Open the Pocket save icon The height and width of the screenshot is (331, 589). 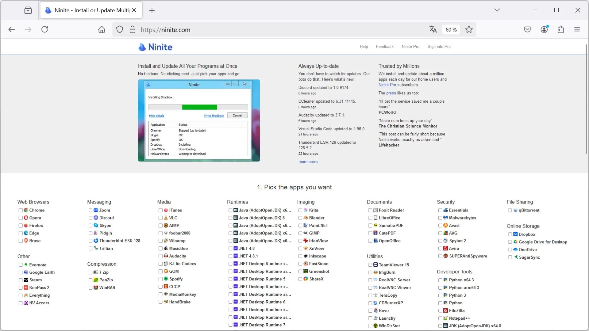pyautogui.click(x=527, y=29)
